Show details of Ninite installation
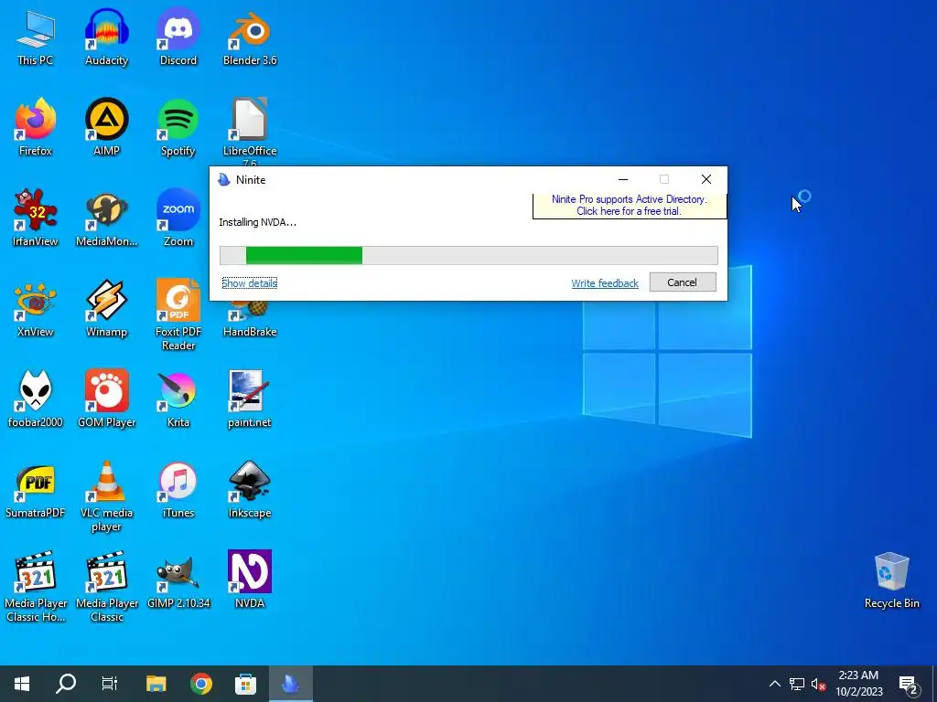Viewport: 937px width, 702px height. click(x=249, y=283)
